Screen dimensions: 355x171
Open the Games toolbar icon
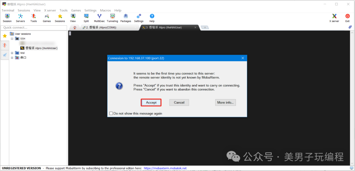47,18
